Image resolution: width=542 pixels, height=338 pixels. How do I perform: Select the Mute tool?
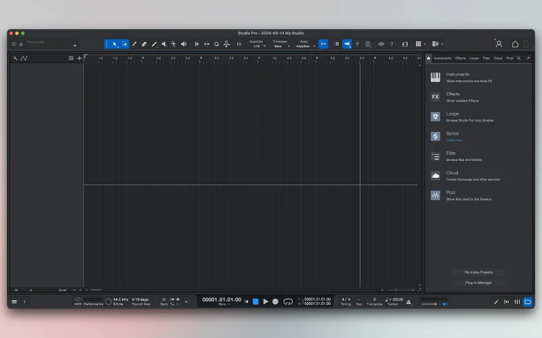[164, 44]
